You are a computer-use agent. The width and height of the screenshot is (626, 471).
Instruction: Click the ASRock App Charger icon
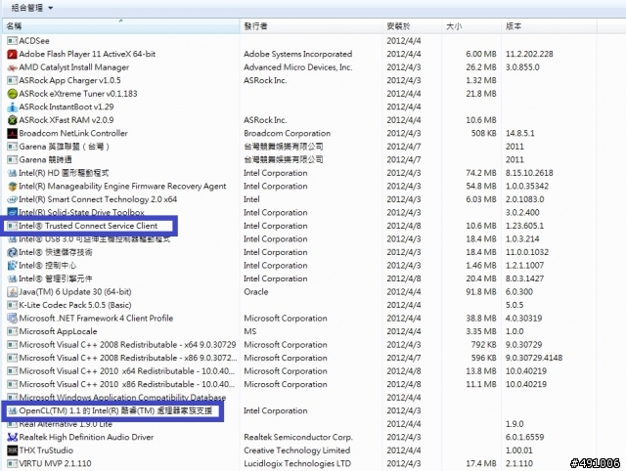pyautogui.click(x=13, y=80)
